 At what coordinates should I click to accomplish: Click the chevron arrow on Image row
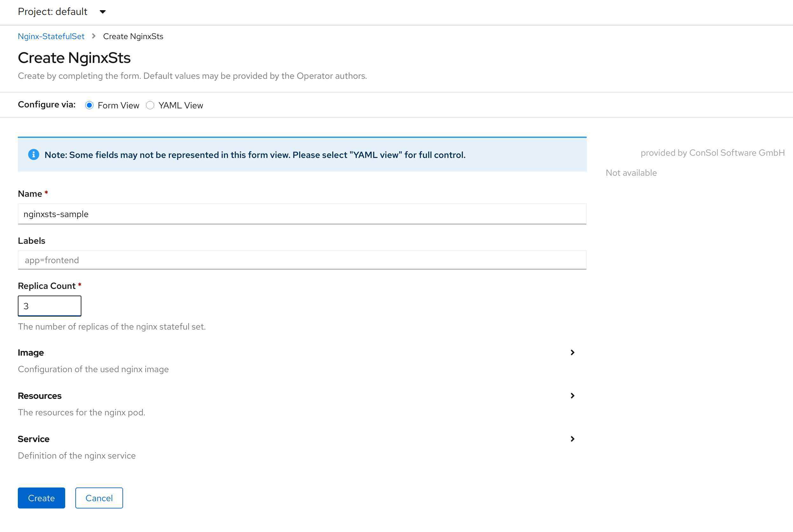point(572,352)
